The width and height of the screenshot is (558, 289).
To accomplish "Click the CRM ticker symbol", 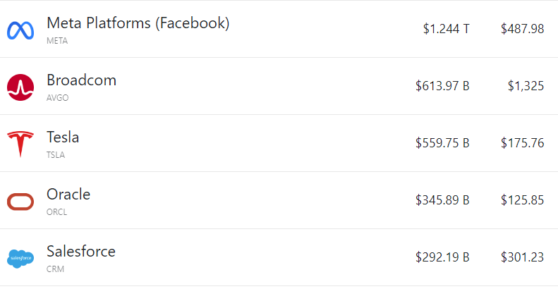I will pyautogui.click(x=55, y=269).
